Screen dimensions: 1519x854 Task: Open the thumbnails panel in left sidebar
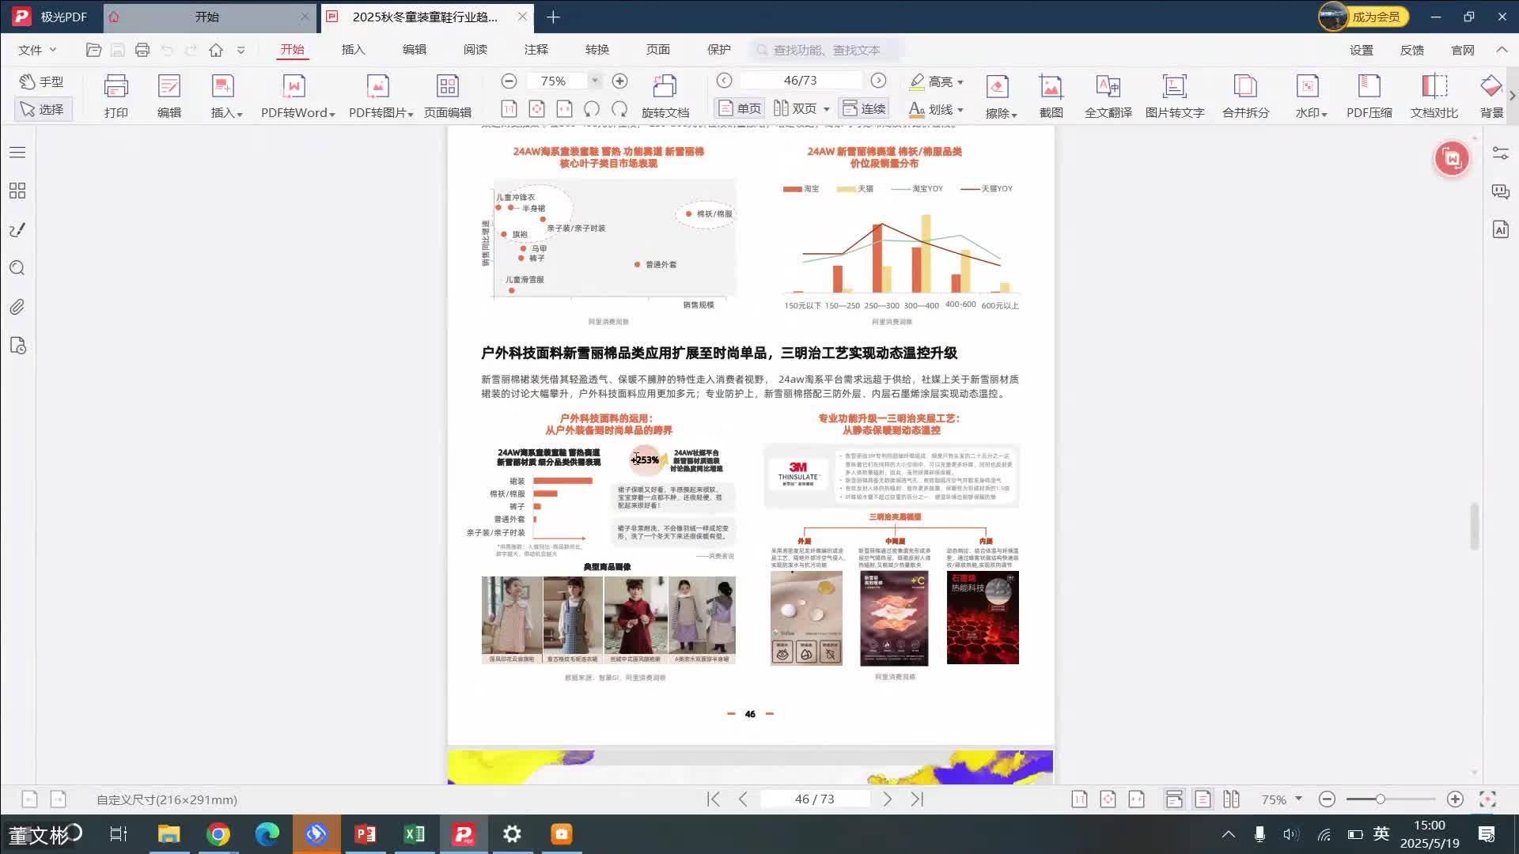[17, 191]
